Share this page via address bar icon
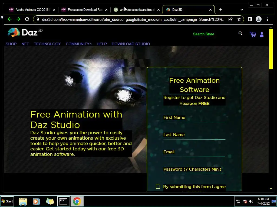 pos(230,19)
